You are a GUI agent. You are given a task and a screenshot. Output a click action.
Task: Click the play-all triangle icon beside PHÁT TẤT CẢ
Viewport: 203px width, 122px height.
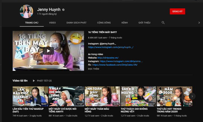34,81
